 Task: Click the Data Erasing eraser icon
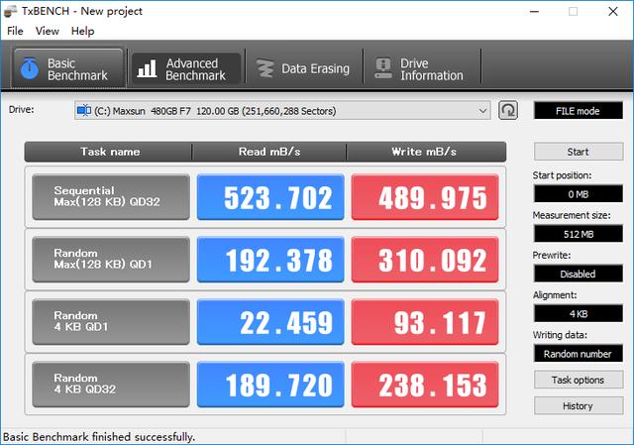[265, 68]
